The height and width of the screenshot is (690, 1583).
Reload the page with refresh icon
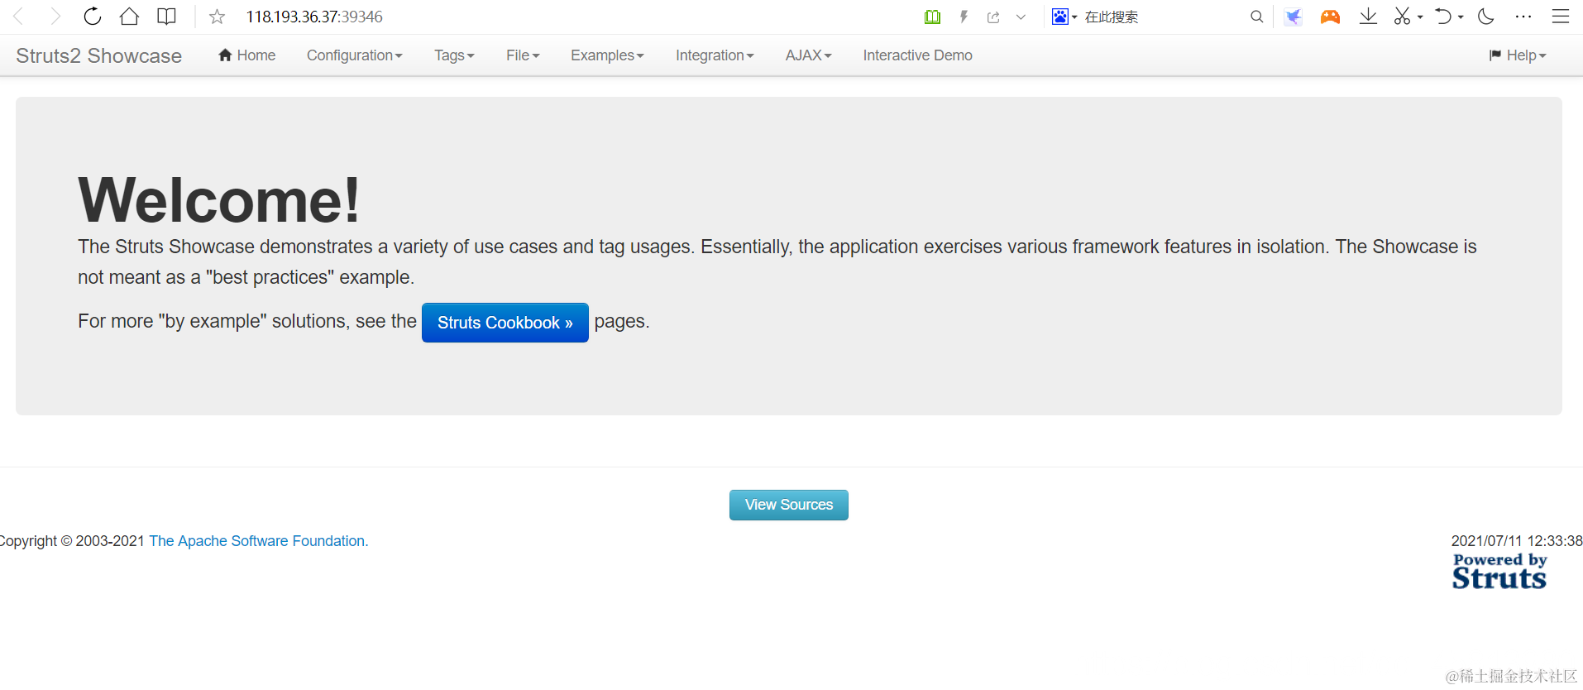93,17
